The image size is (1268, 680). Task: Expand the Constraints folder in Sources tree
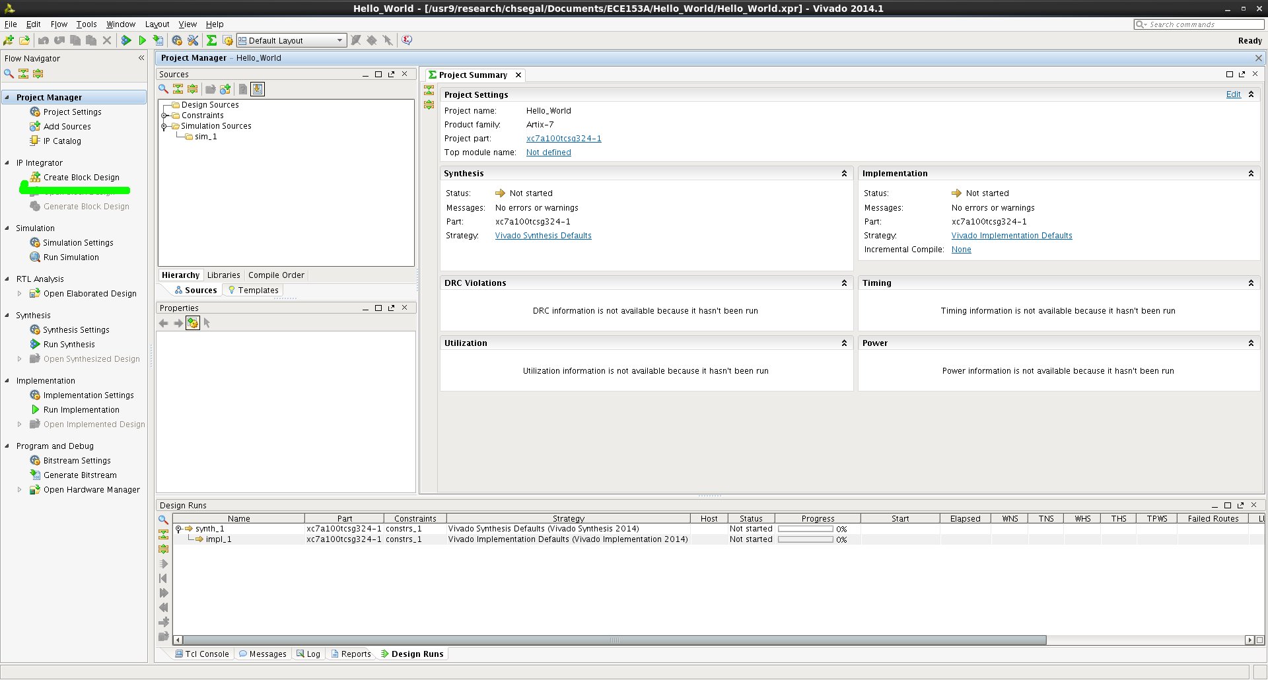(164, 116)
